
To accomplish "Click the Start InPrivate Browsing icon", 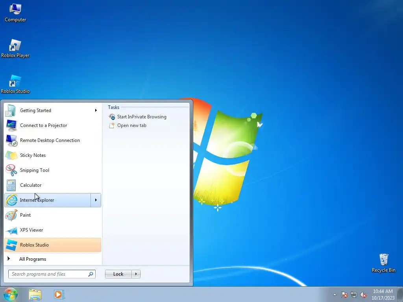I will [x=112, y=117].
